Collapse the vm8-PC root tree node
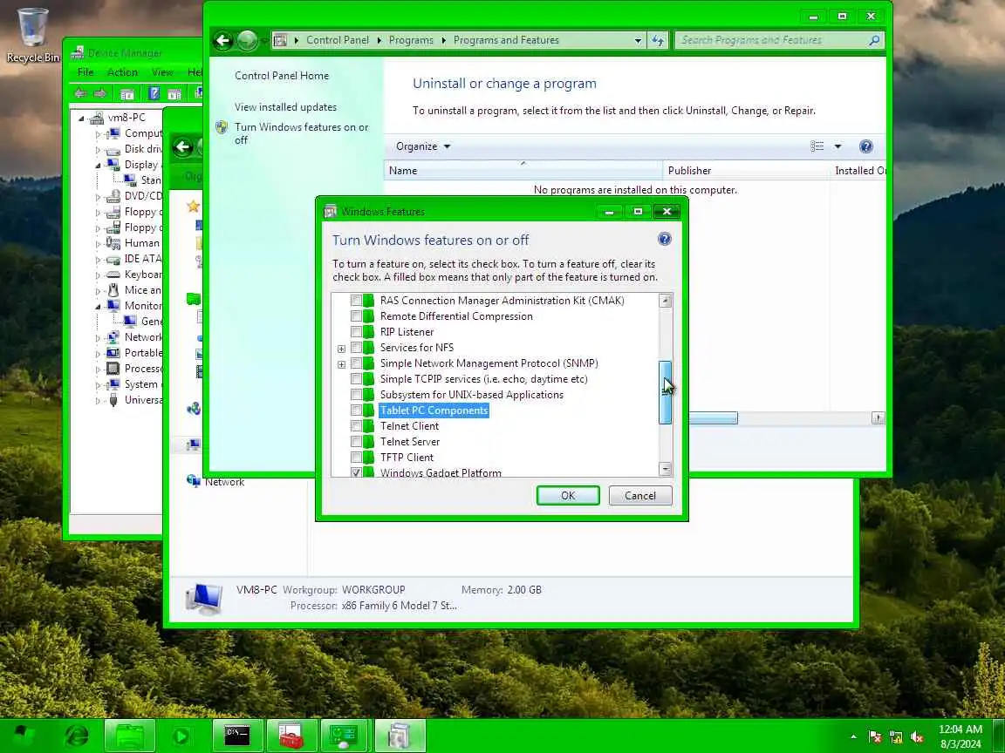 (81, 118)
